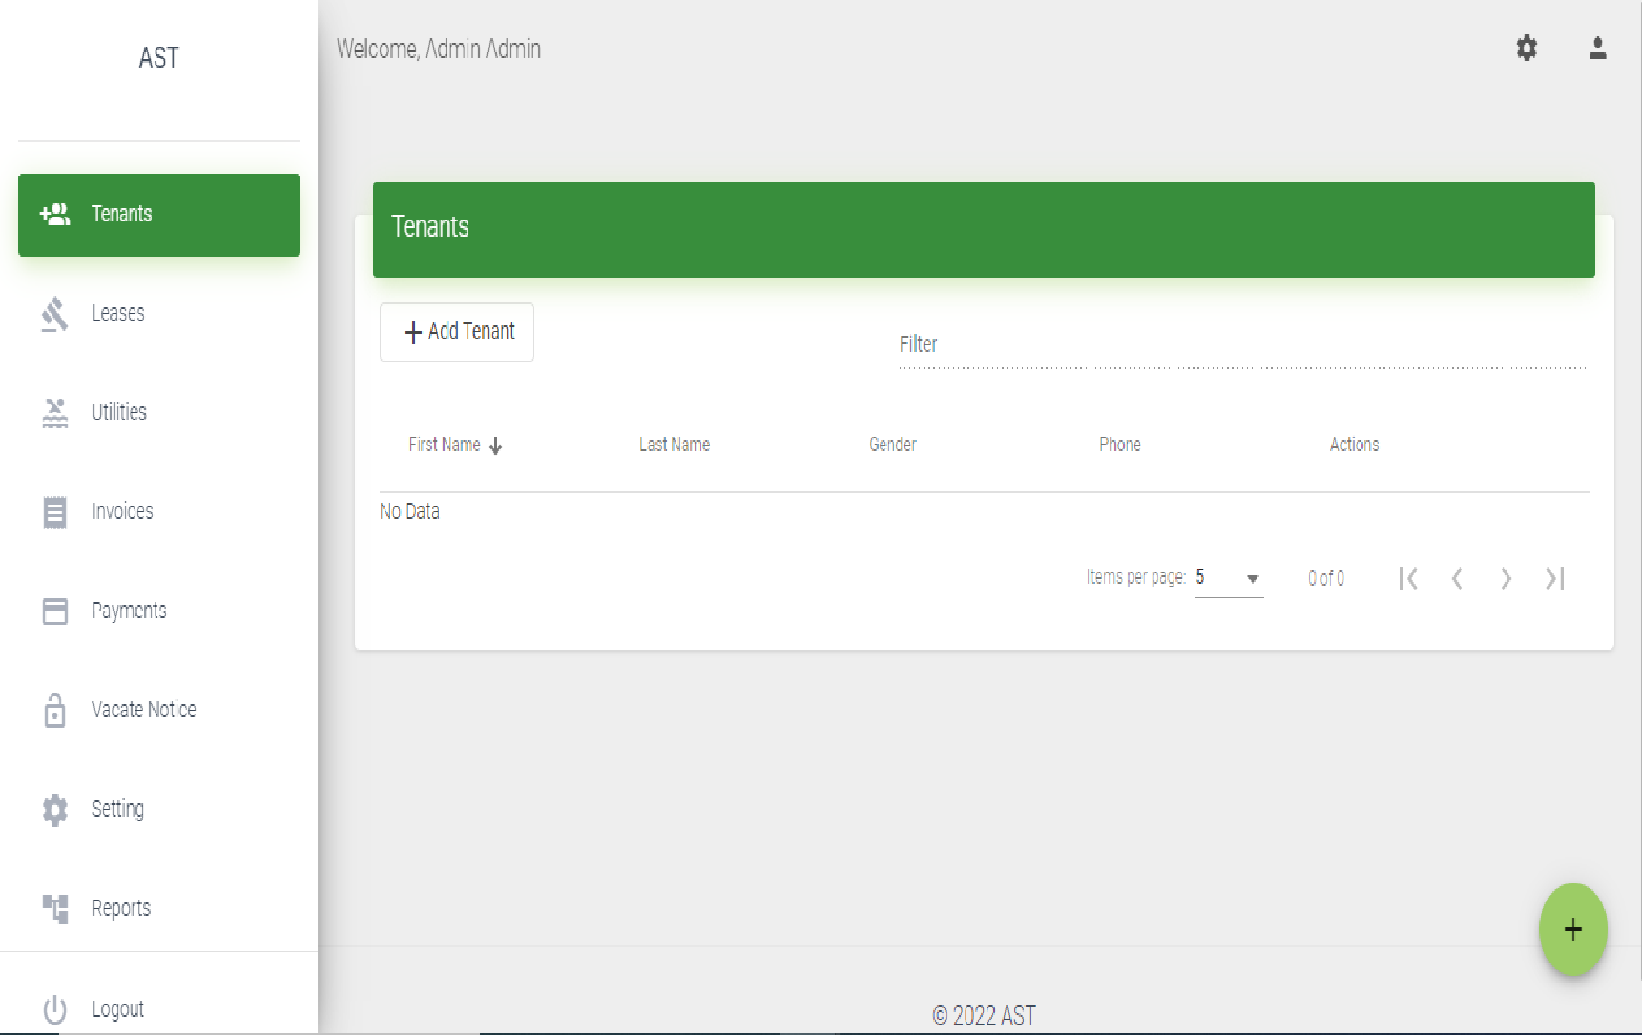Expand the Items per page dropdown
Screen dimensions: 1642x1035
(x=1229, y=578)
